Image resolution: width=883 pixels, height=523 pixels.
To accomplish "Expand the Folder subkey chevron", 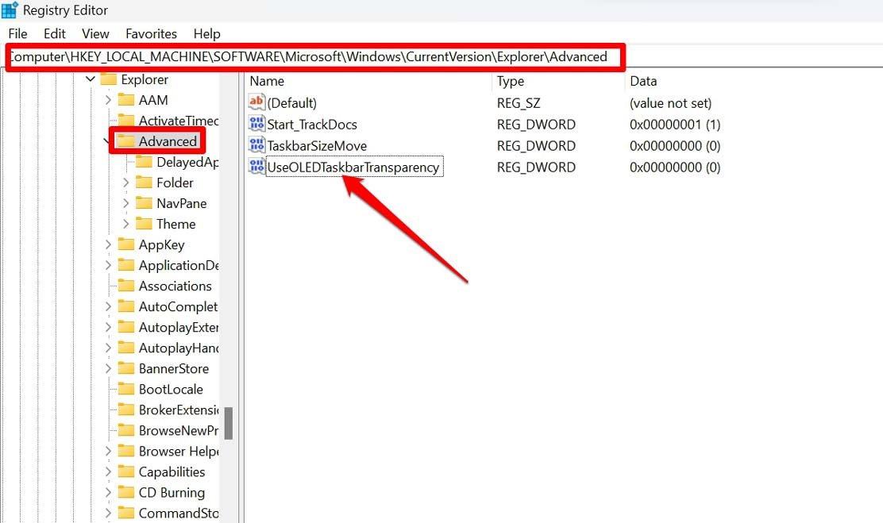I will click(x=126, y=183).
